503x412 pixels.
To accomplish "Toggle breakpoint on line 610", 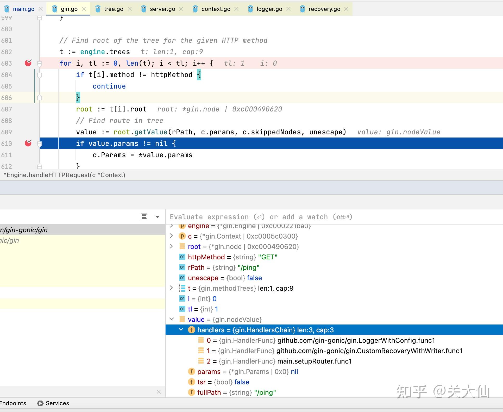I will (x=28, y=143).
